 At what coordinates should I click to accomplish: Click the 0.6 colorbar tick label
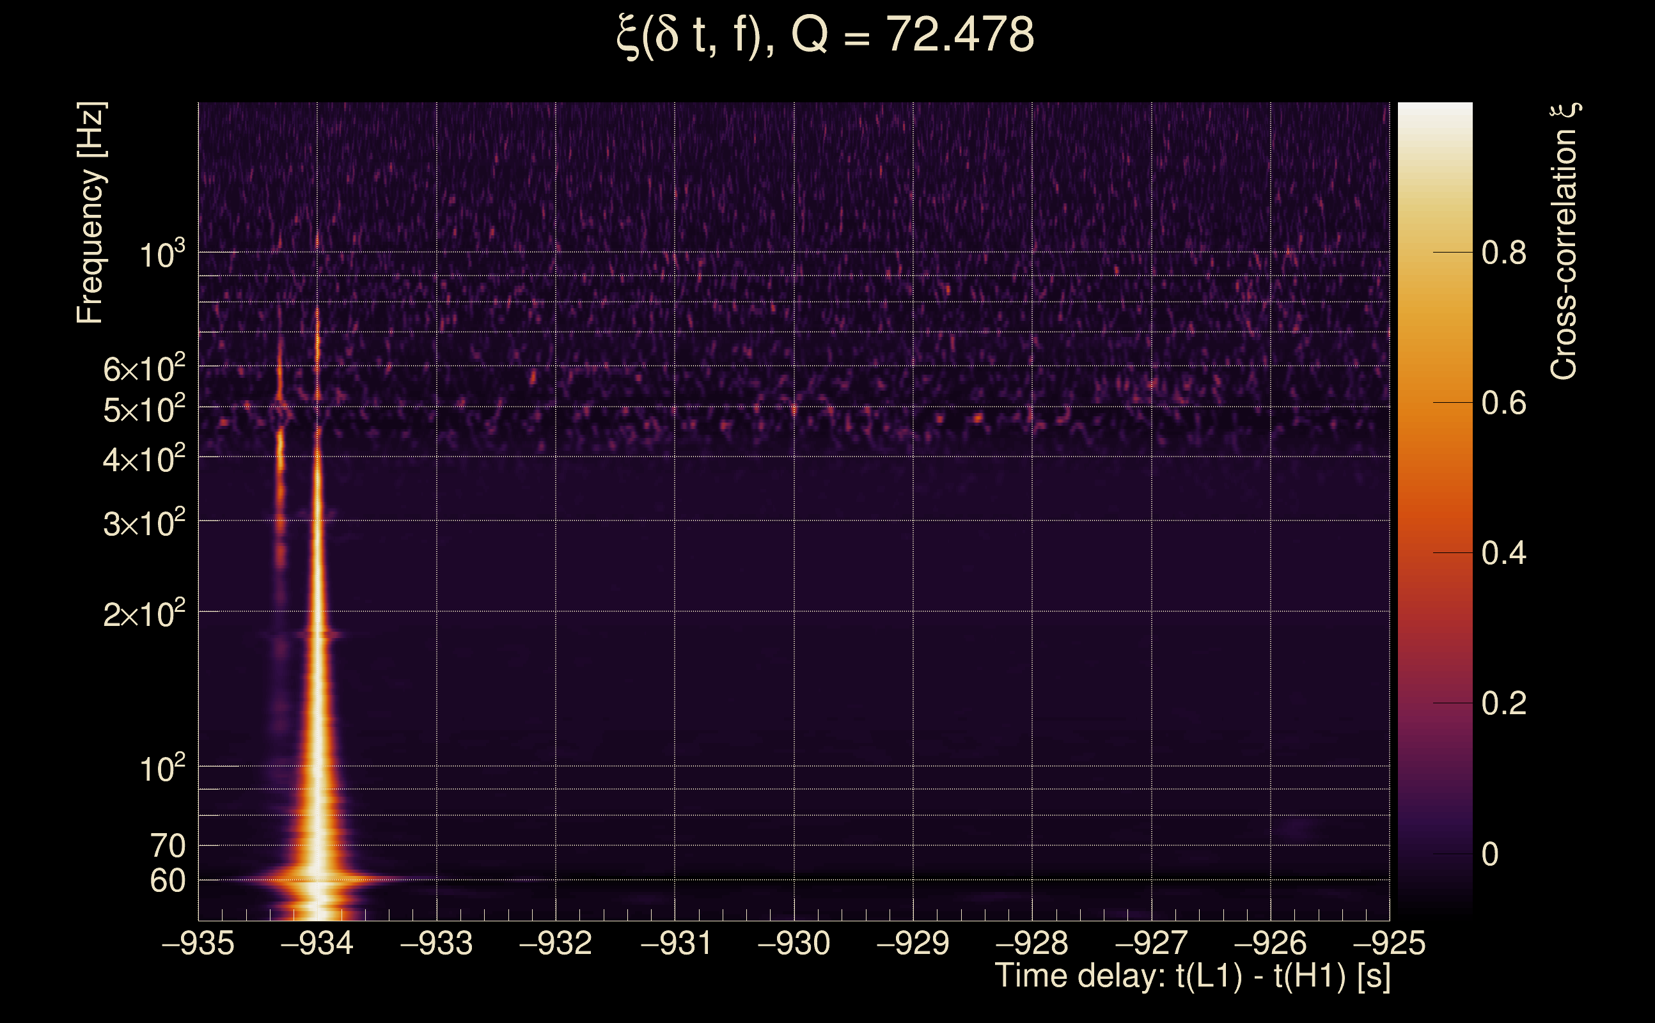coord(1503,403)
